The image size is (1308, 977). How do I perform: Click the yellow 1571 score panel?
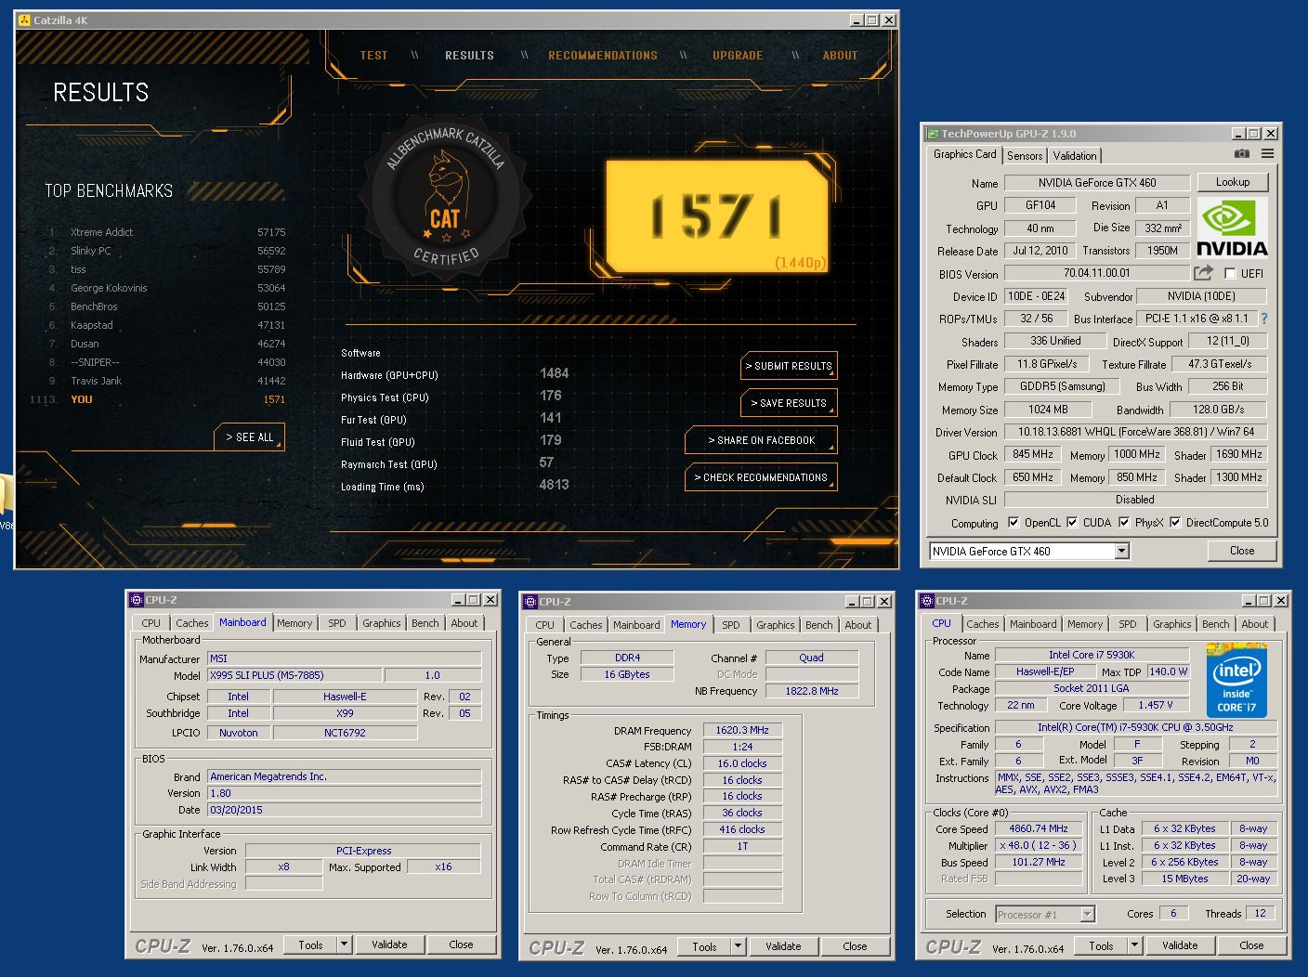tap(716, 217)
